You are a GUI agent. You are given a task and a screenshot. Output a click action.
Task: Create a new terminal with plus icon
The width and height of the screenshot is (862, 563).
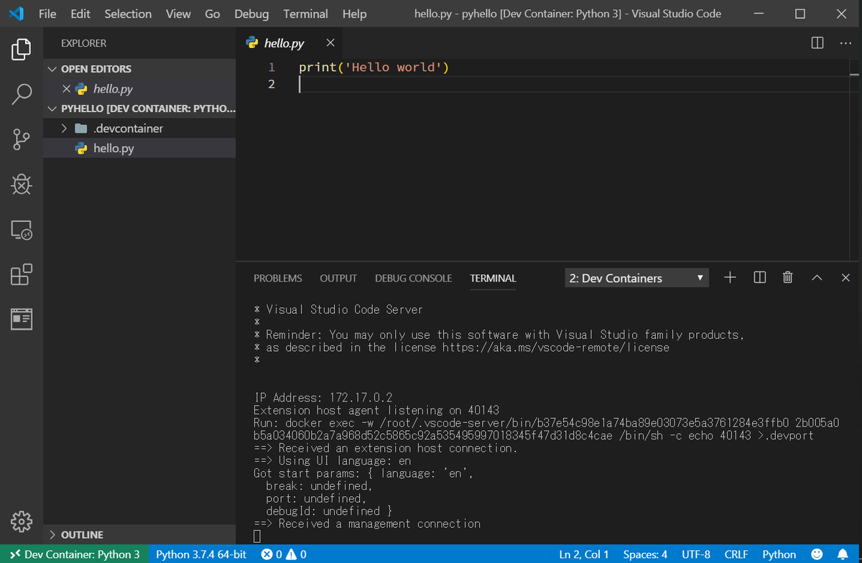(x=730, y=277)
